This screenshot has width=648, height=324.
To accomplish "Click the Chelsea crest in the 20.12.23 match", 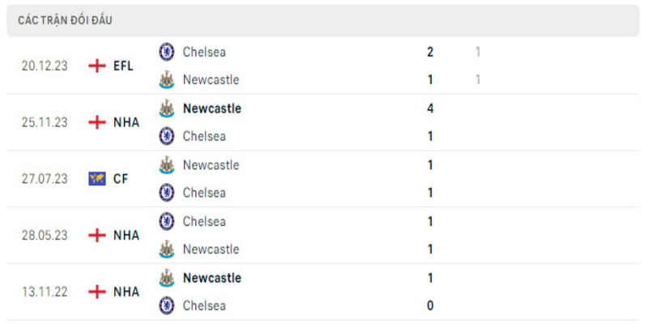I will click(167, 52).
